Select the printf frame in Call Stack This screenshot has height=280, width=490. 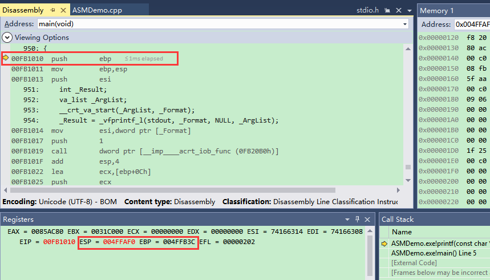[439, 243]
